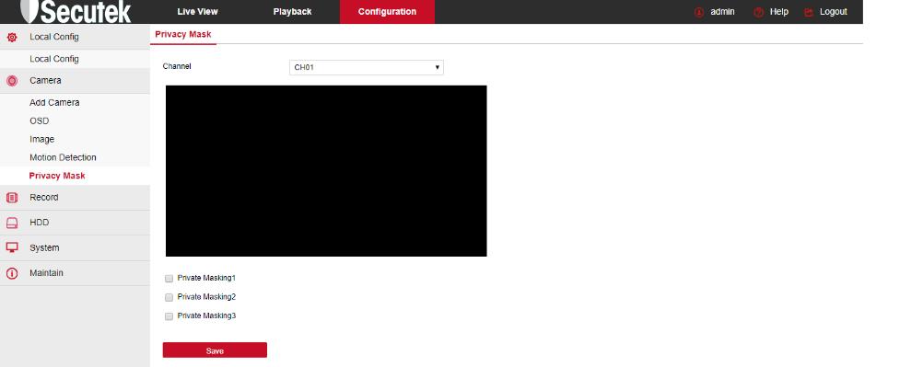Save the privacy mask settings

coord(215,350)
